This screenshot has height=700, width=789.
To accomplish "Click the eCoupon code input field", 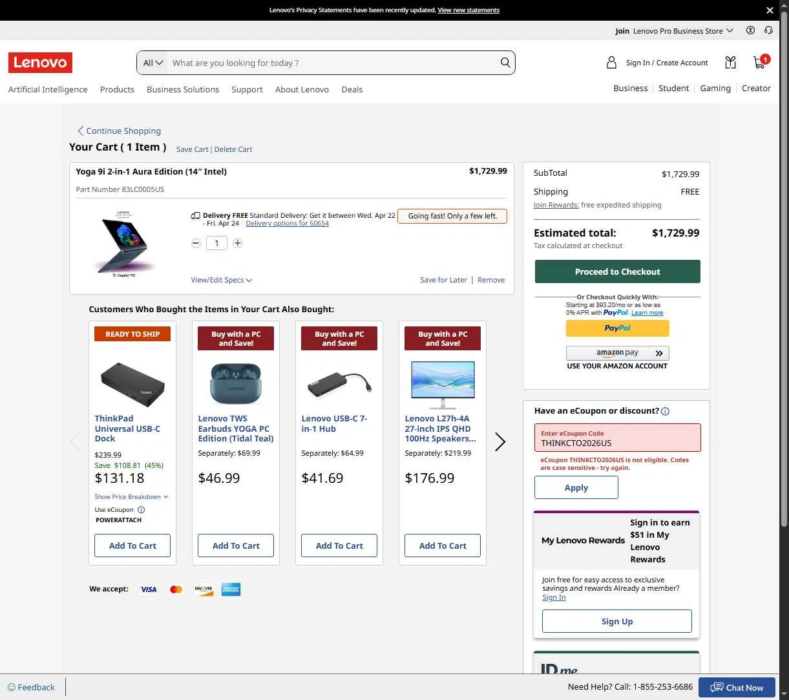I will 617,438.
